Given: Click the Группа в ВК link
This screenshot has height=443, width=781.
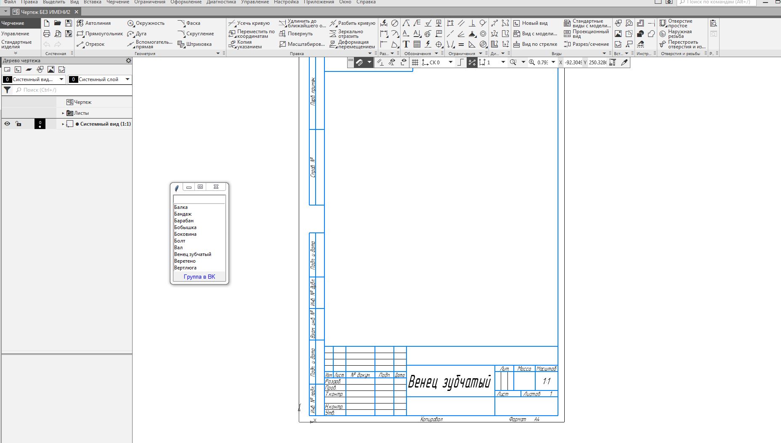Looking at the screenshot, I should click(199, 277).
